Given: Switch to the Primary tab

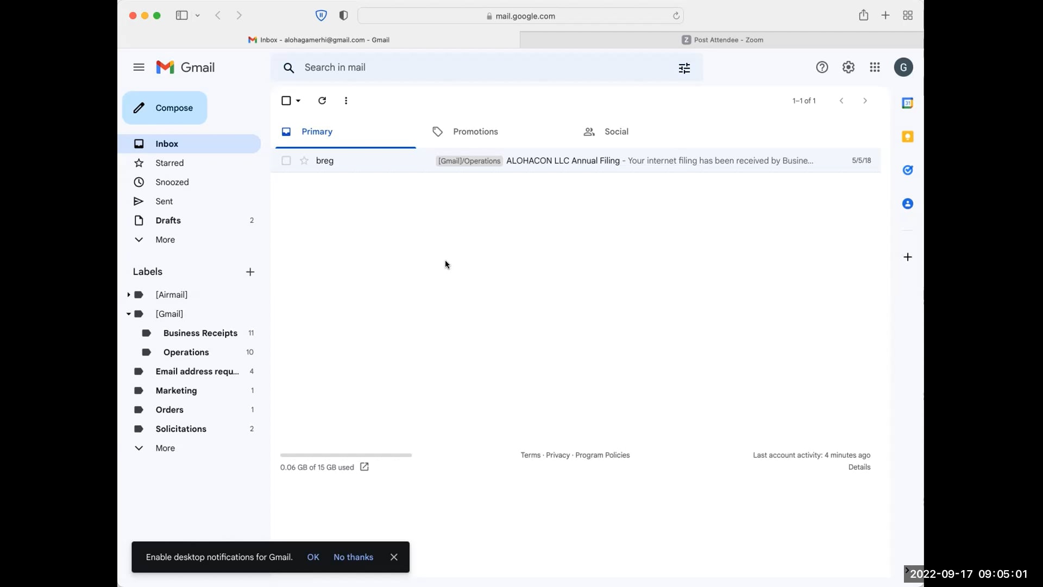Looking at the screenshot, I should click(345, 132).
